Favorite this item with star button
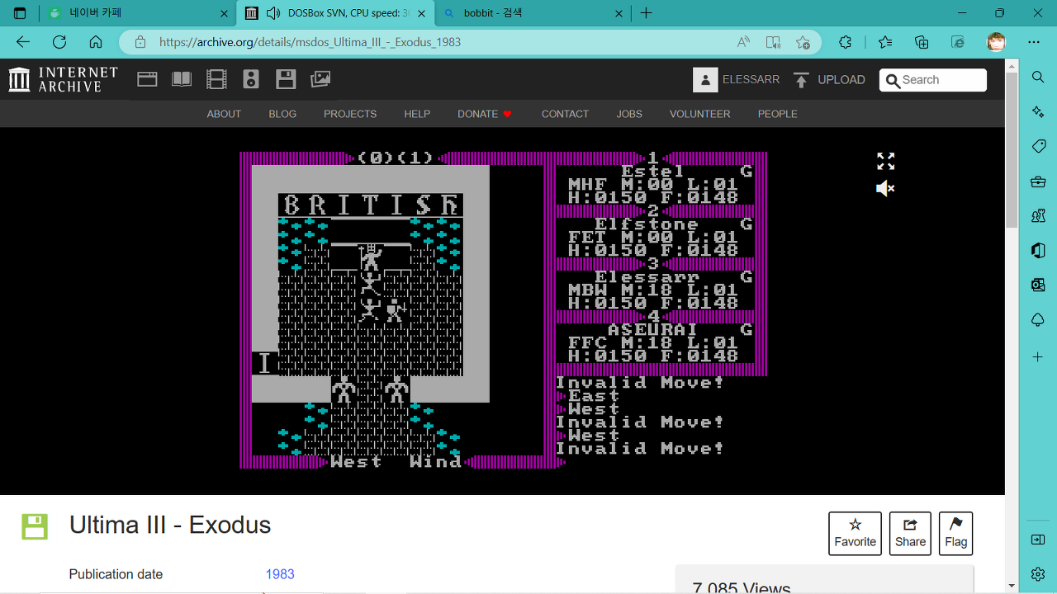The height and width of the screenshot is (594, 1057). (x=855, y=533)
